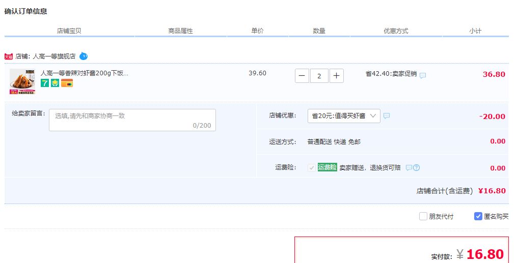The height and width of the screenshot is (263, 518).
Task: Click the 卖家赠送，退换货可赔 text
Action: click(x=370, y=168)
